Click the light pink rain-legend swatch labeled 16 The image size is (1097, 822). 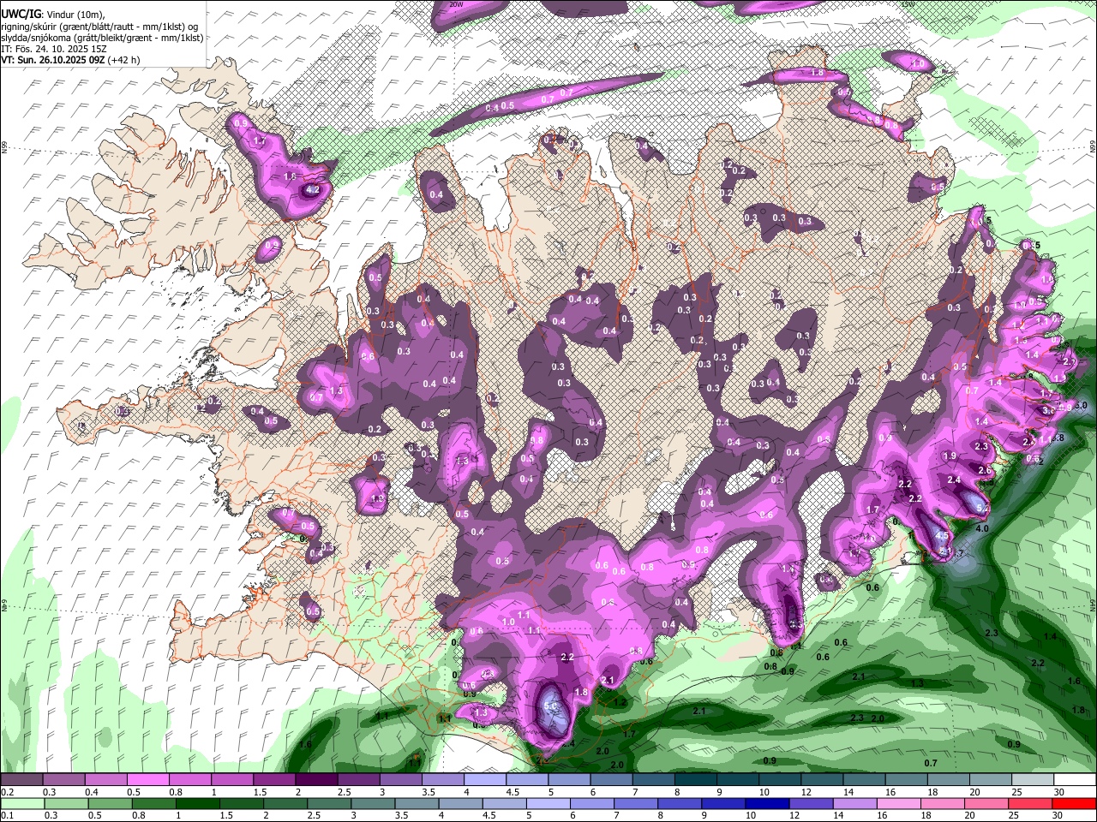[x=899, y=803]
